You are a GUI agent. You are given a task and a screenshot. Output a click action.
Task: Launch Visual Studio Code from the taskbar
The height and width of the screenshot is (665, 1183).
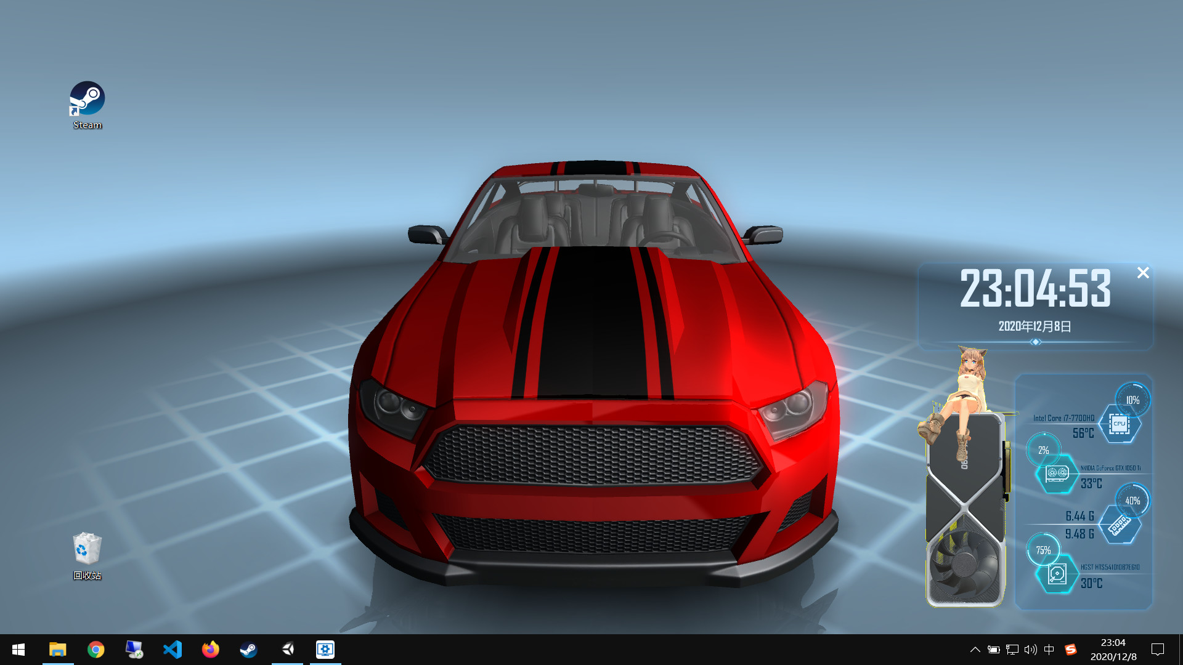173,650
